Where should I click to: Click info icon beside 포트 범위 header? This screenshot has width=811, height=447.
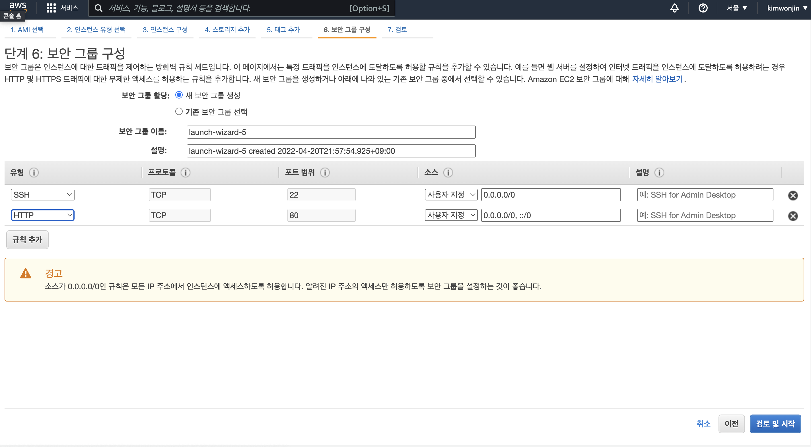pos(325,173)
